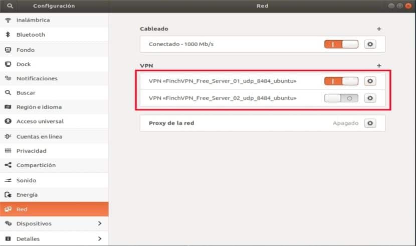The height and width of the screenshot is (246, 416).
Task: Select Buscar settings entry
Action: point(54,92)
